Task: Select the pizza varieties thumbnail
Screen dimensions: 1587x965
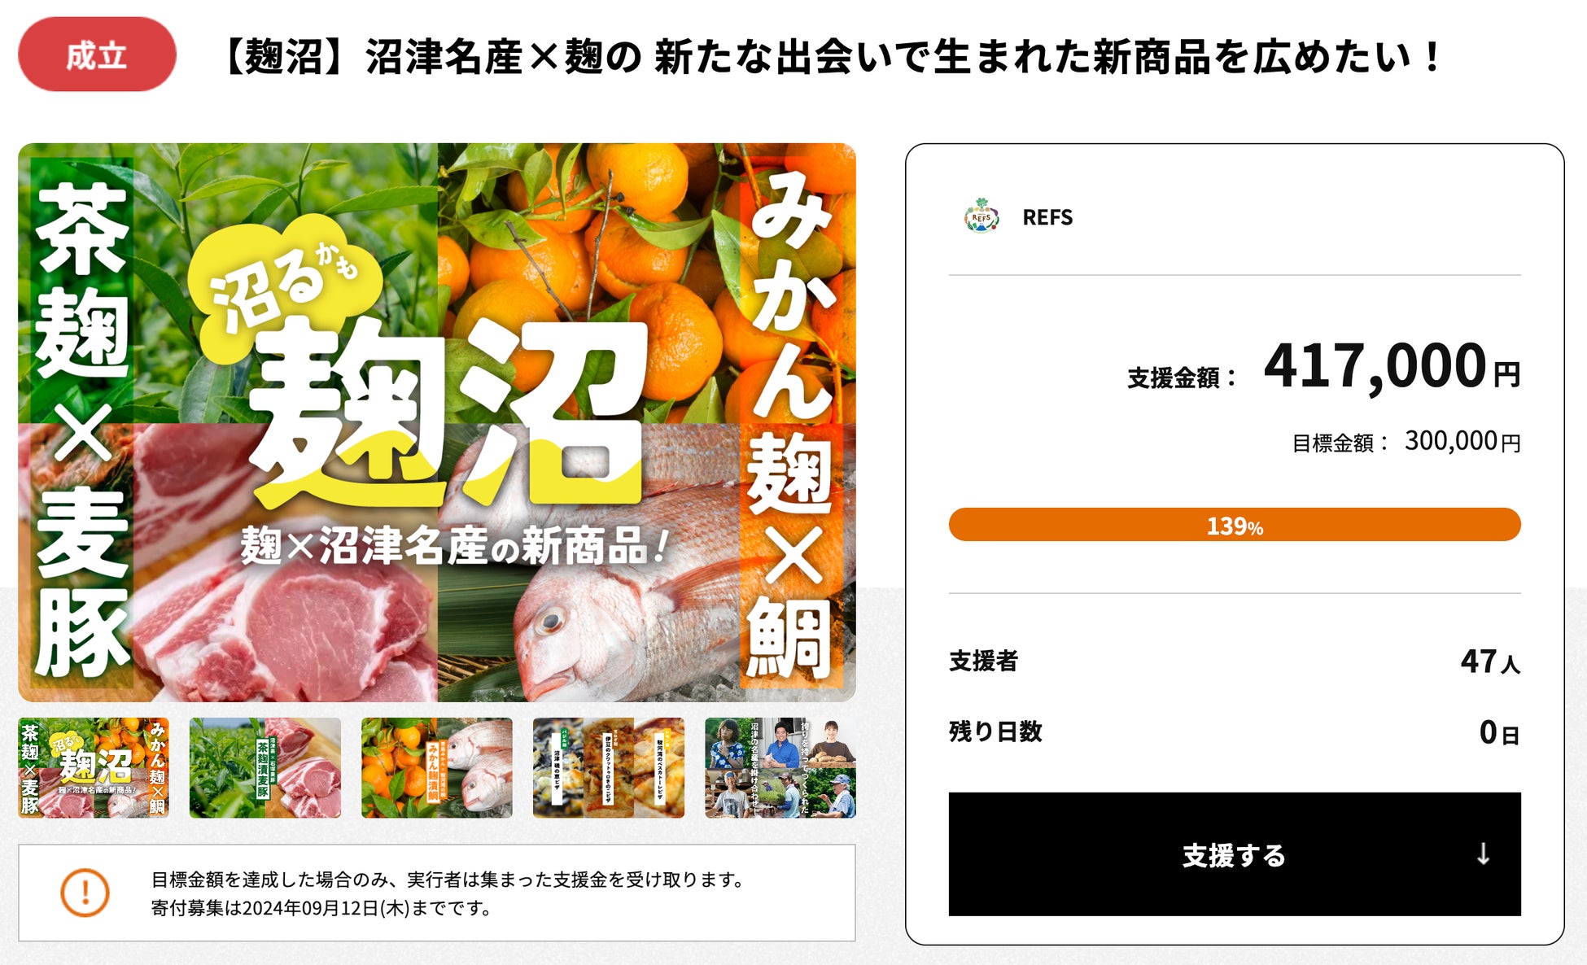Action: click(609, 767)
